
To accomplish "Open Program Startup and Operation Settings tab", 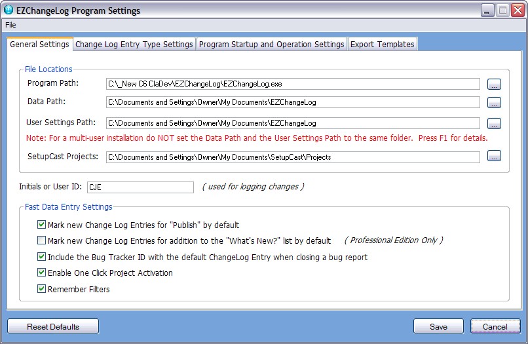I will [271, 44].
